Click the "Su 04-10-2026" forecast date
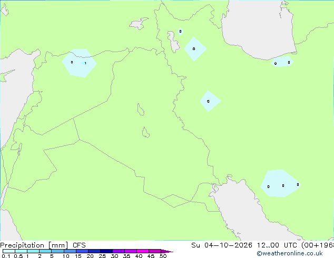Screen dimensions: 334x258 pos(222,245)
